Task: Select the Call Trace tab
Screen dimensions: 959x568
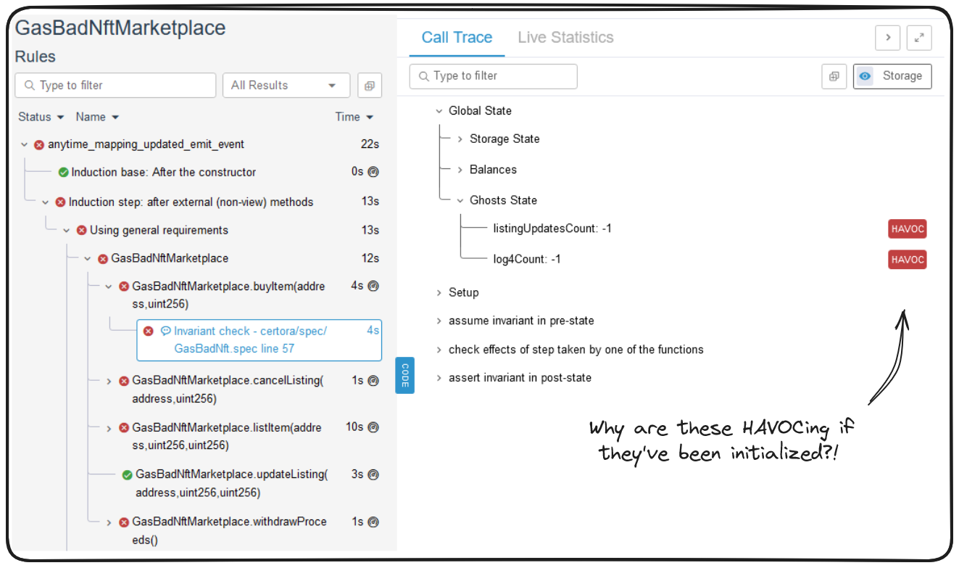Action: pyautogui.click(x=457, y=38)
